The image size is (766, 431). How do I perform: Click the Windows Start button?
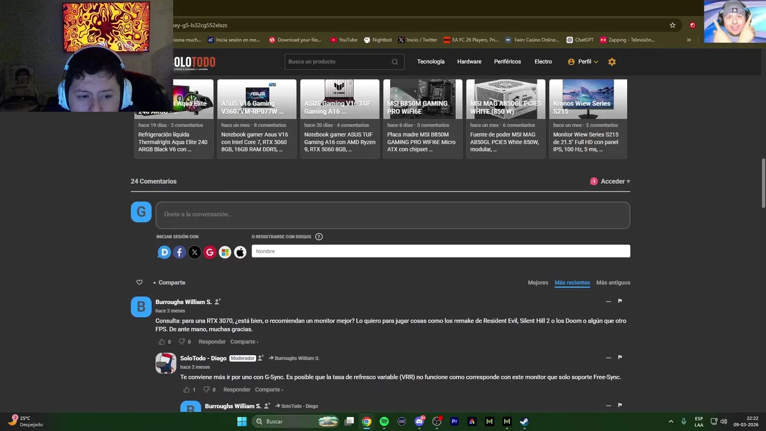click(x=242, y=421)
